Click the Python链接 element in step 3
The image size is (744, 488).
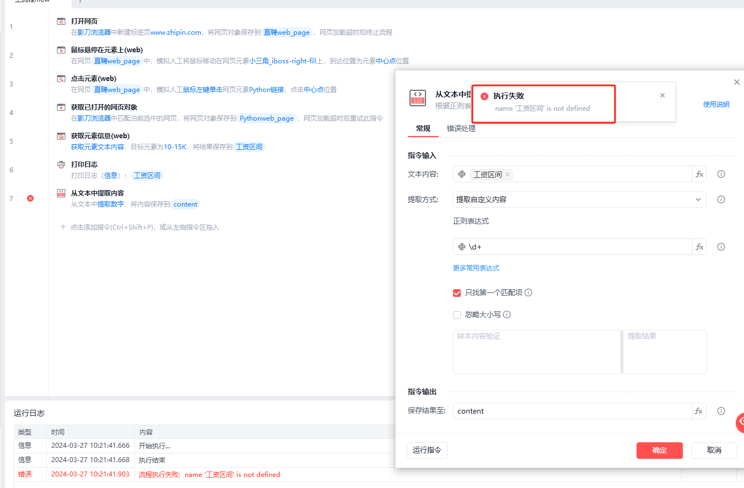(267, 90)
